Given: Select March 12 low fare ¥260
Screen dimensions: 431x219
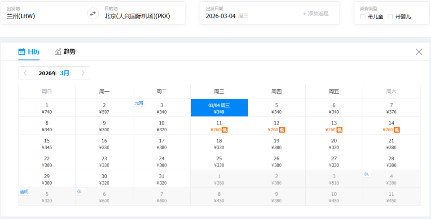Looking at the screenshot, I should tap(277, 126).
